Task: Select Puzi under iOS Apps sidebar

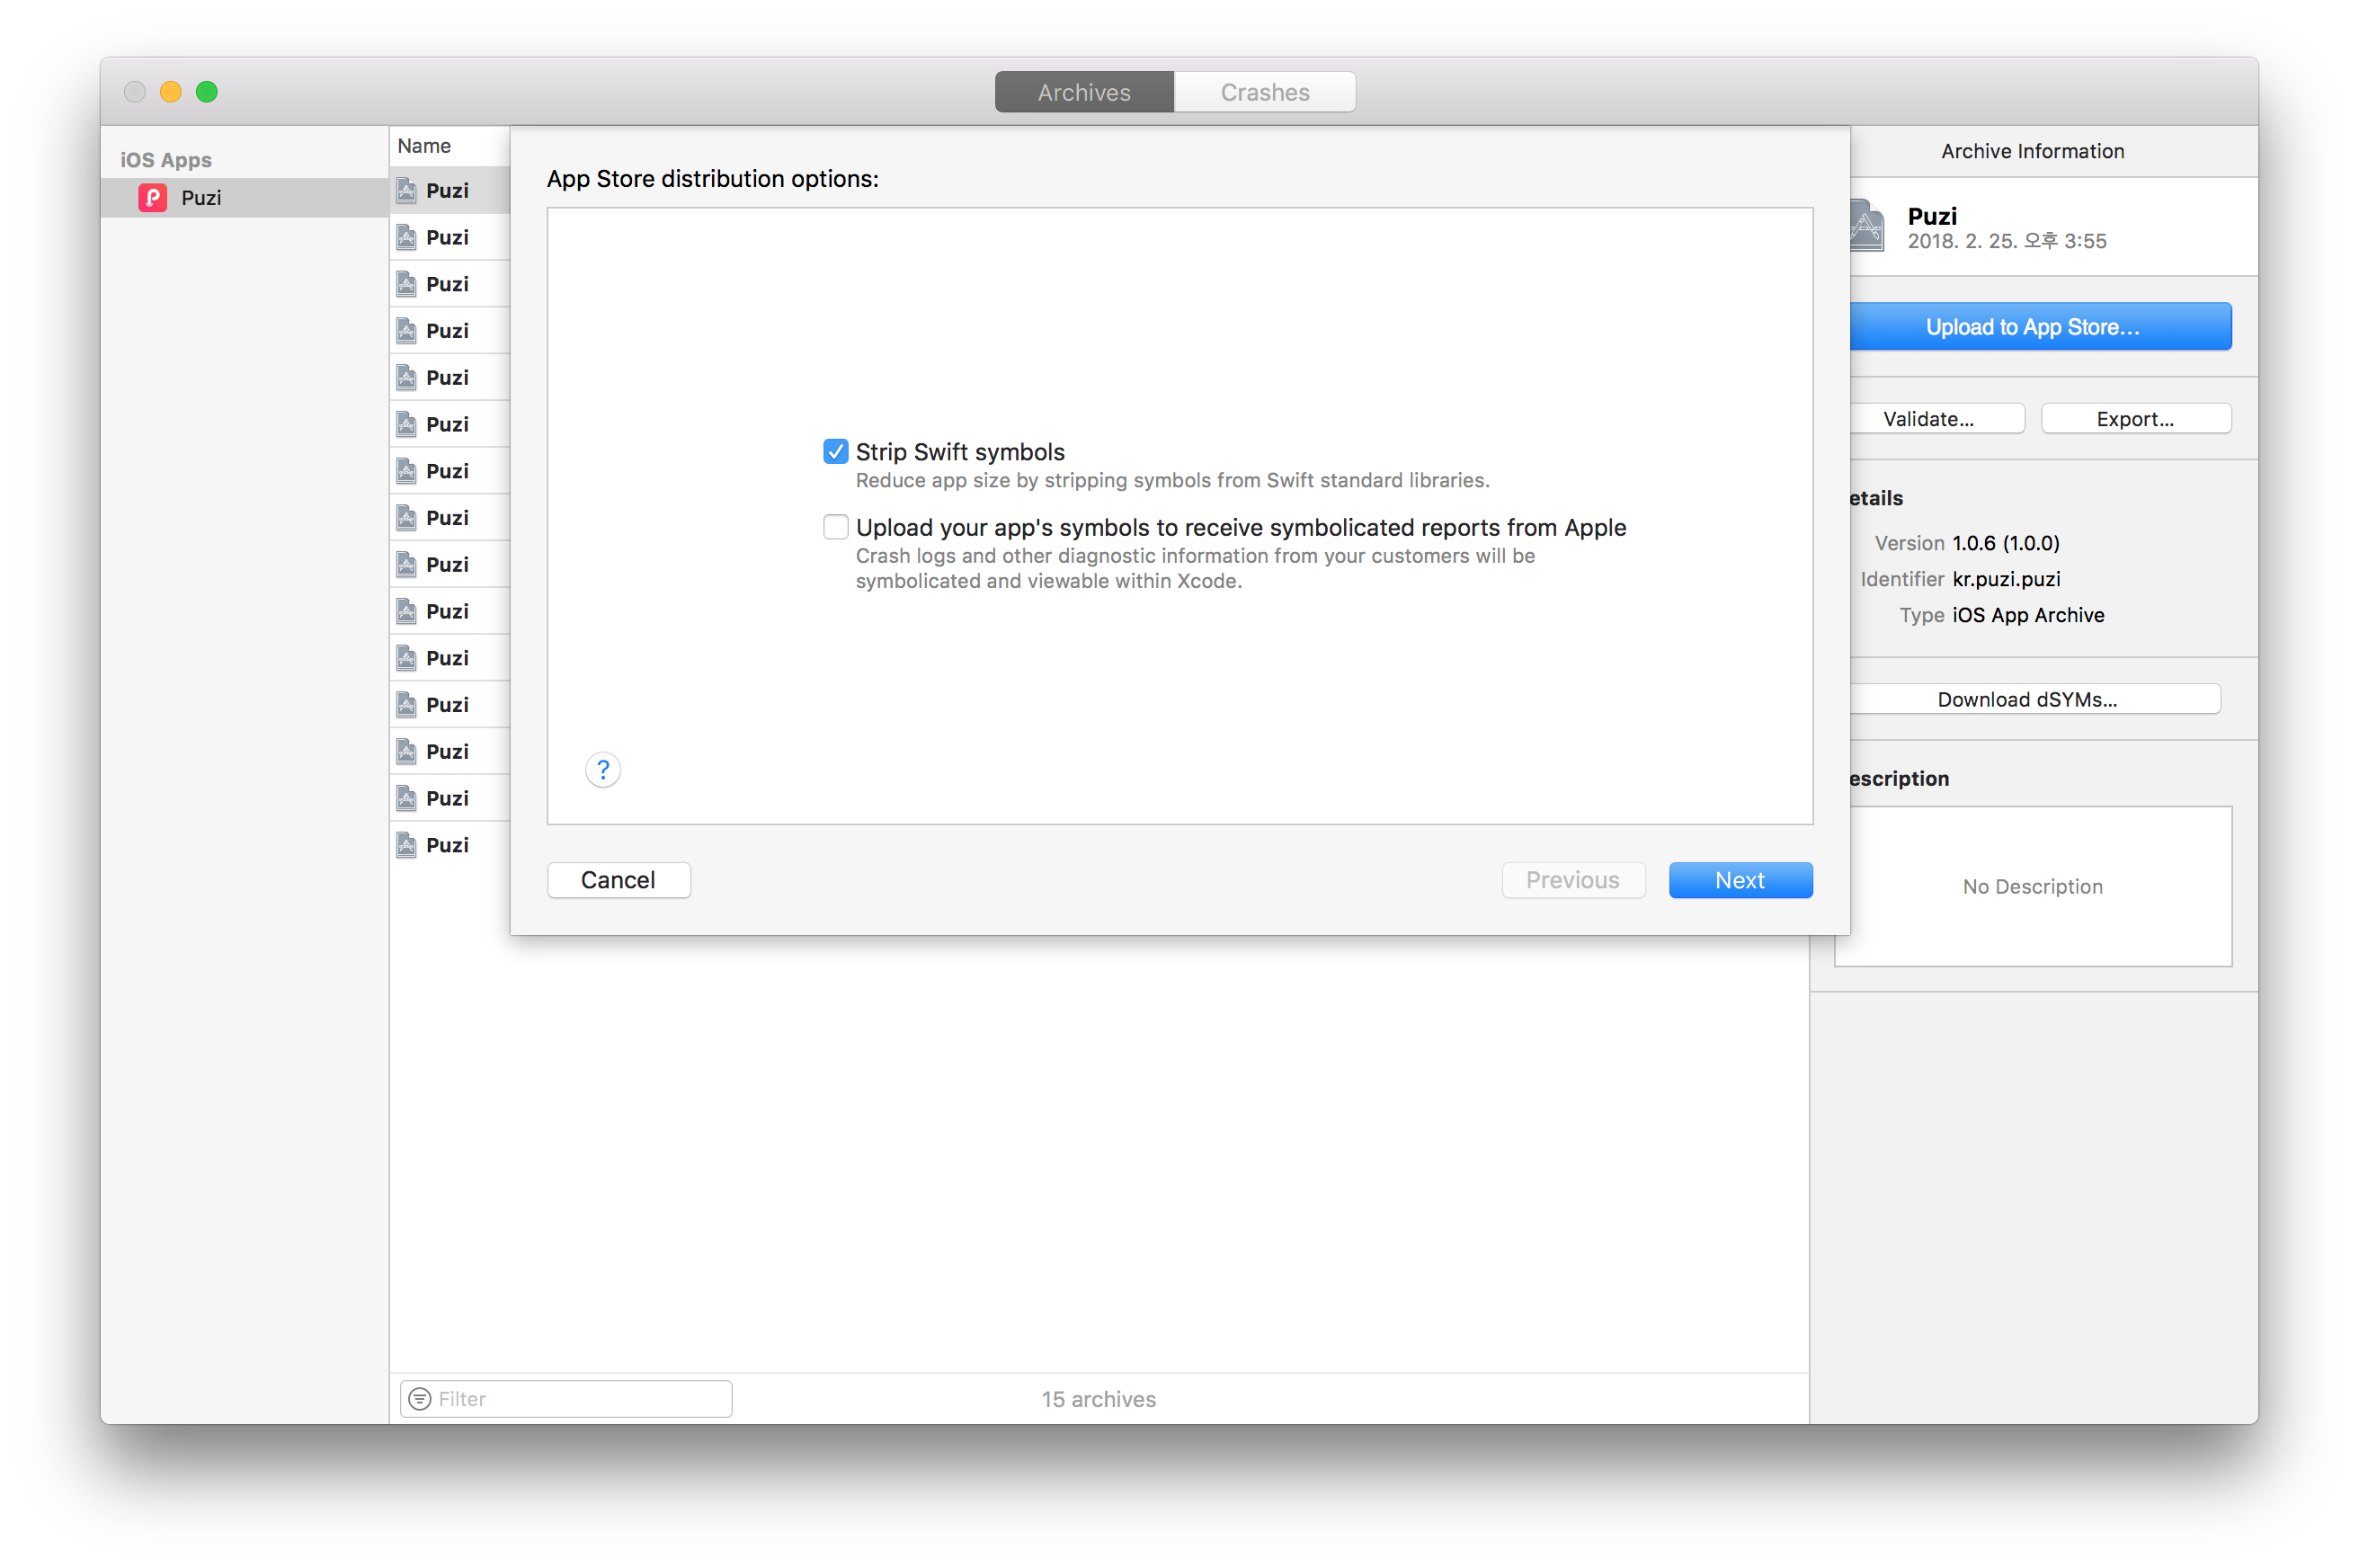Action: tap(245, 198)
